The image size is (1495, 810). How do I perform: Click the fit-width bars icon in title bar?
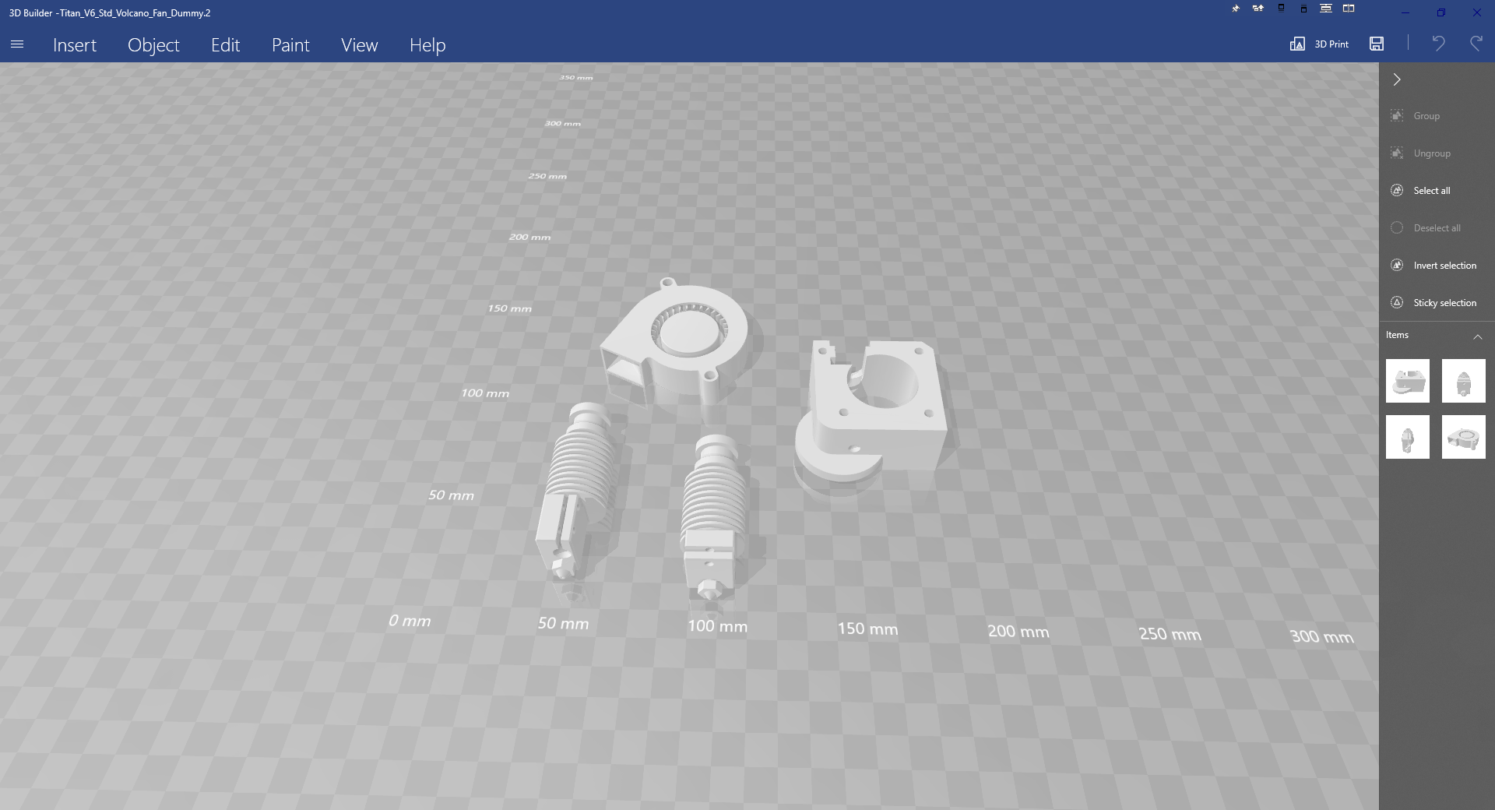(1326, 9)
